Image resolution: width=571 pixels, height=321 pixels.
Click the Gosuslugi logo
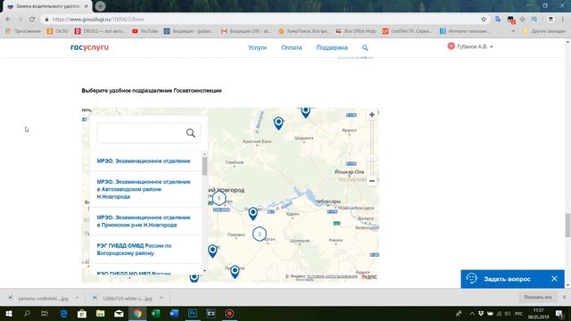point(89,47)
